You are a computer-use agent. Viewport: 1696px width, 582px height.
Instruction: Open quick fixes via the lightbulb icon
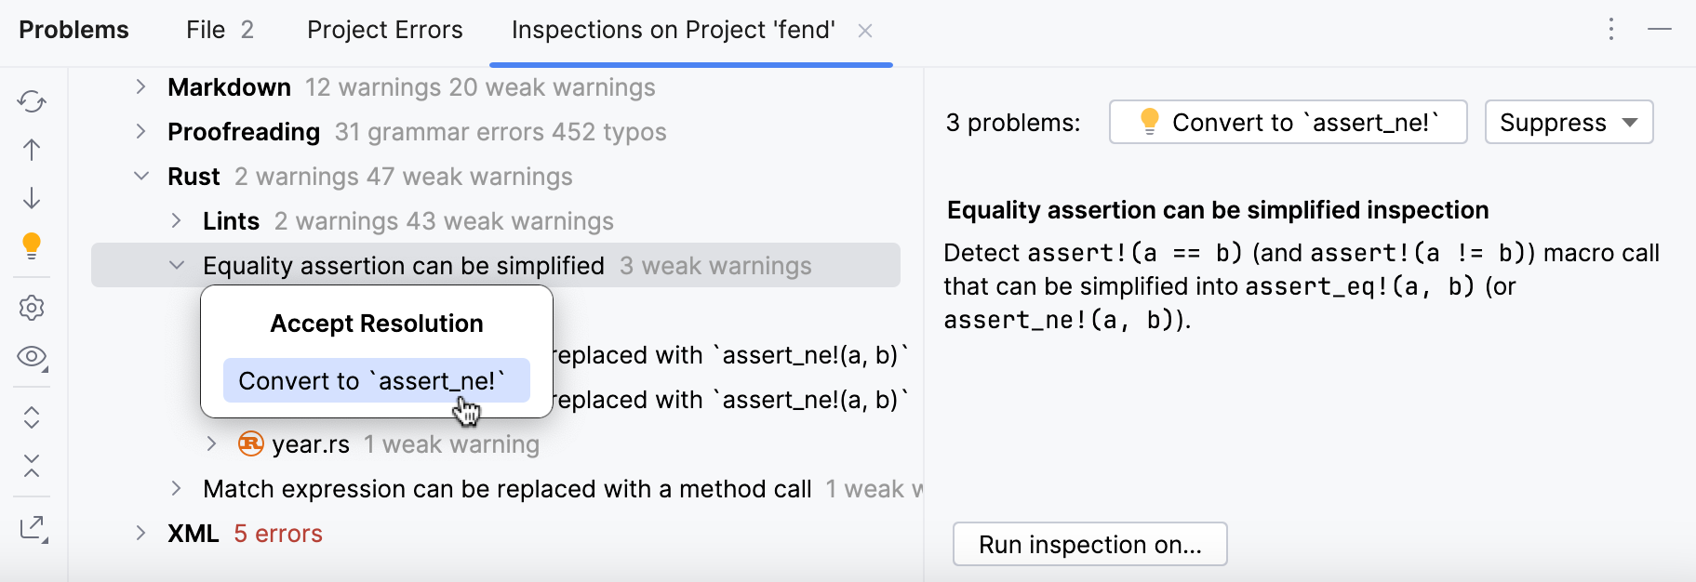32,246
